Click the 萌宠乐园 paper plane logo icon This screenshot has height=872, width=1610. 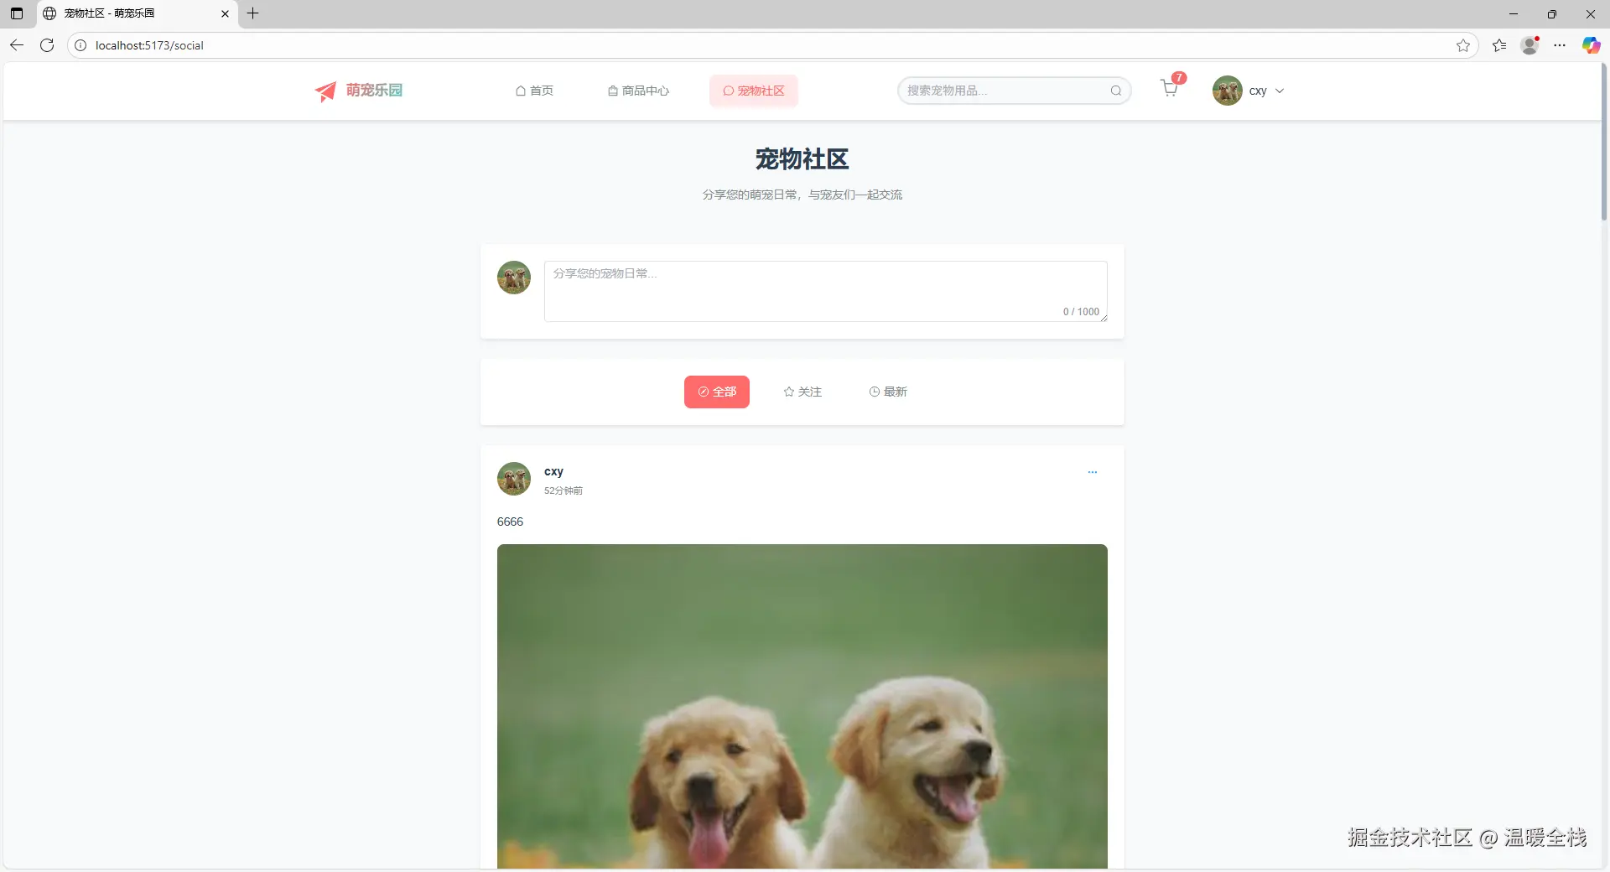coord(325,91)
